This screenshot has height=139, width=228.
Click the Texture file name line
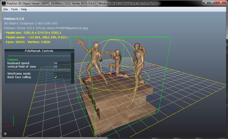(x=46, y=28)
